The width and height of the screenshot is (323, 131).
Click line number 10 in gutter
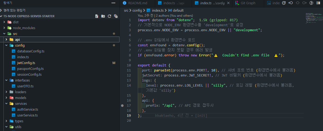129,65
